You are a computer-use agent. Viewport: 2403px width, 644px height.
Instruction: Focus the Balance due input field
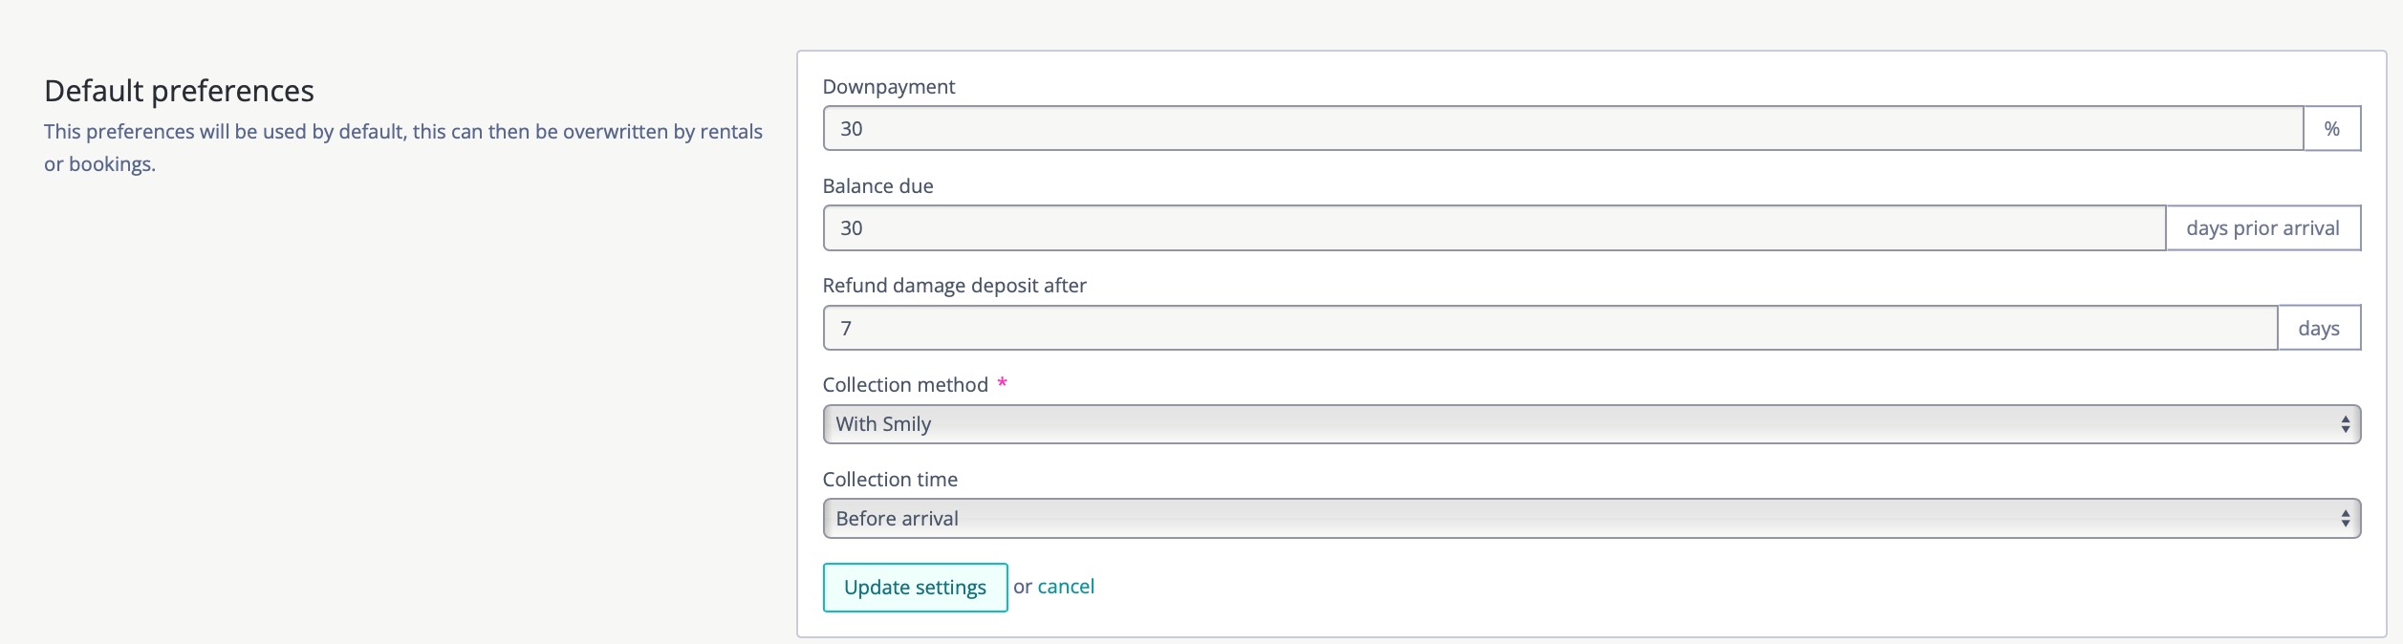[x=1493, y=228]
